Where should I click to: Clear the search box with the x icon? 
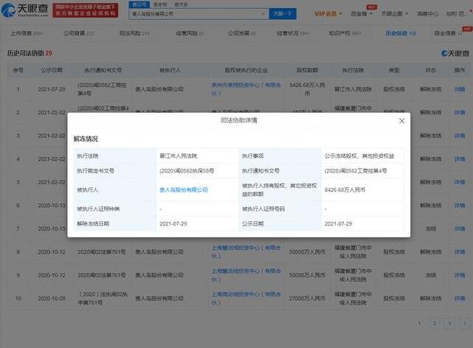click(263, 14)
